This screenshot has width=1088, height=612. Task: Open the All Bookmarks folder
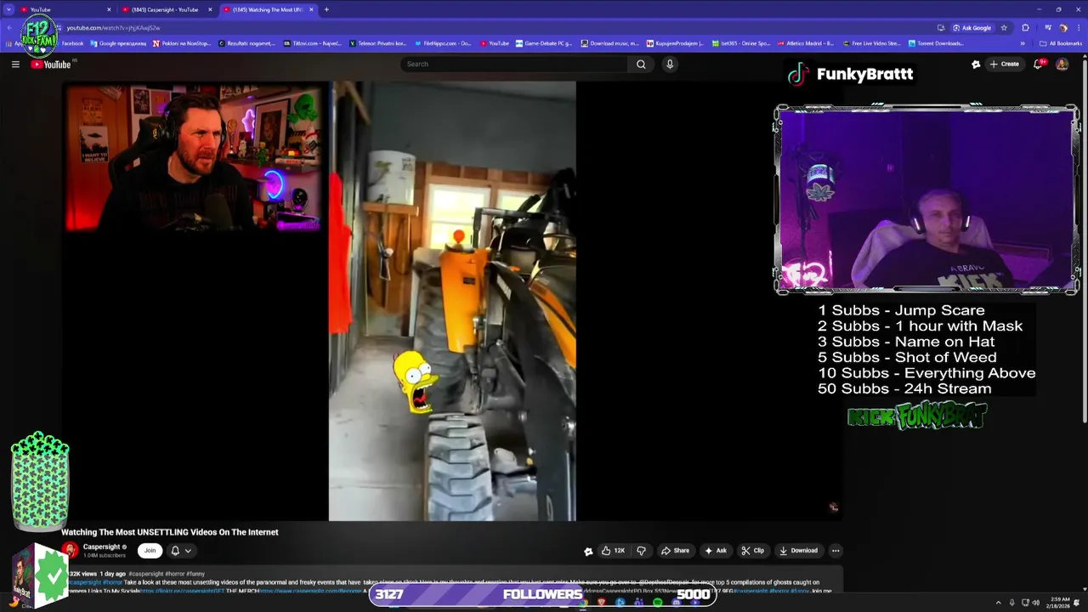point(1060,43)
